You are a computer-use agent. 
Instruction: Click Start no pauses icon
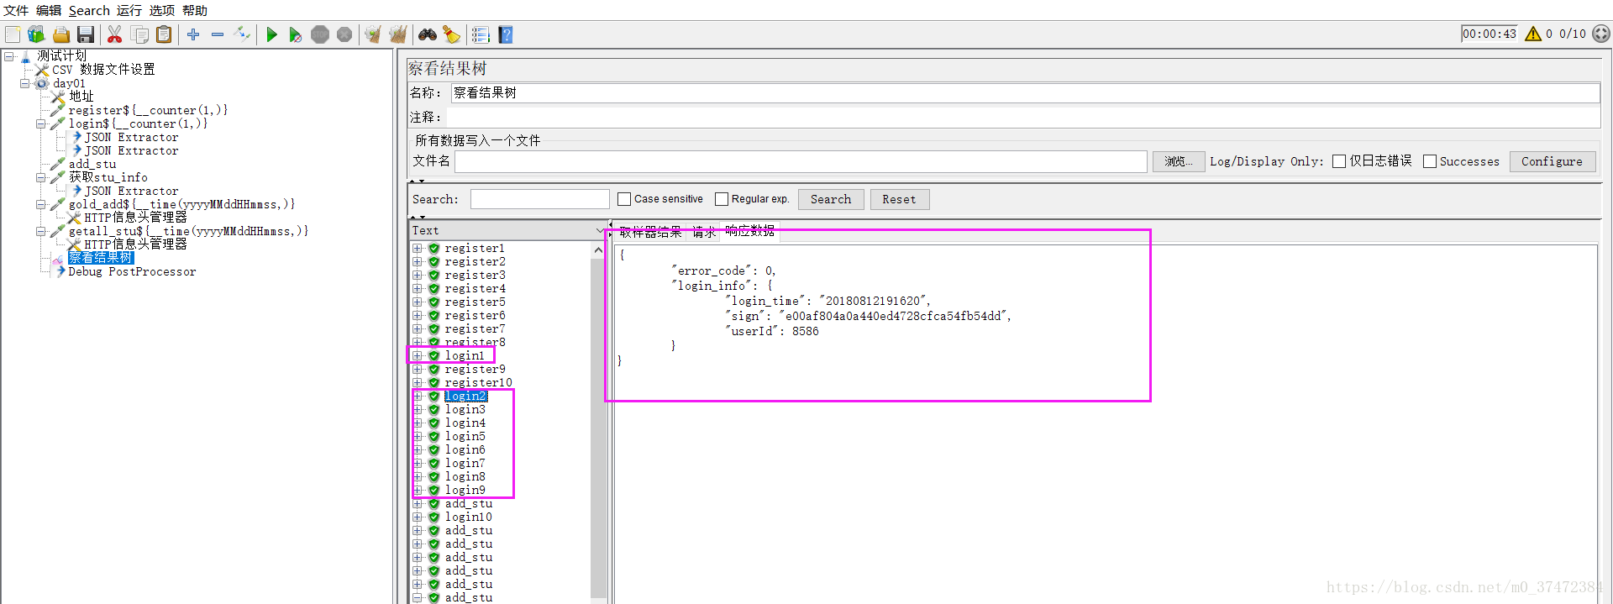[295, 34]
